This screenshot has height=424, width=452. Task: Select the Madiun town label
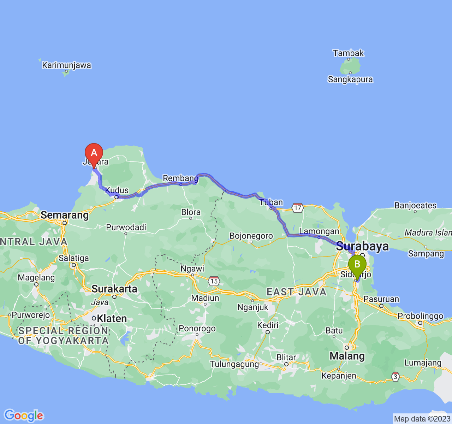(x=205, y=298)
